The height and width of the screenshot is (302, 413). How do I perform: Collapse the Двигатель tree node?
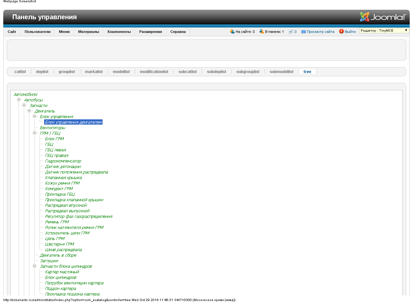[29, 111]
